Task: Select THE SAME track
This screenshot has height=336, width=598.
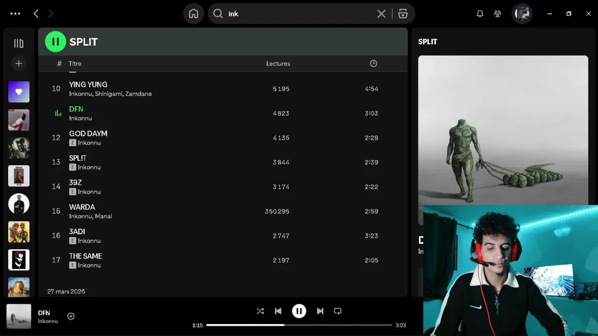Action: pyautogui.click(x=85, y=256)
